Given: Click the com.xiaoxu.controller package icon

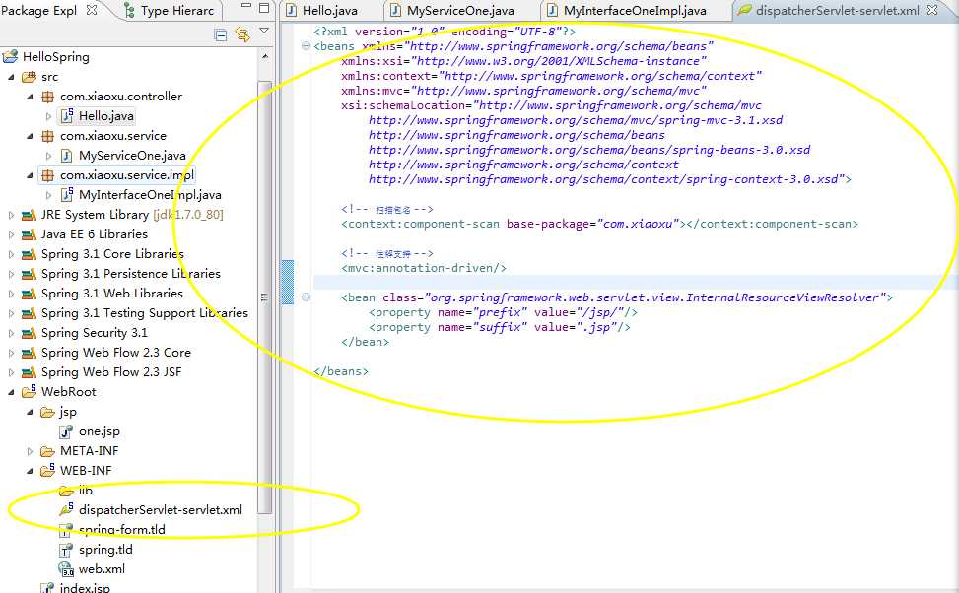Looking at the screenshot, I should [x=47, y=97].
